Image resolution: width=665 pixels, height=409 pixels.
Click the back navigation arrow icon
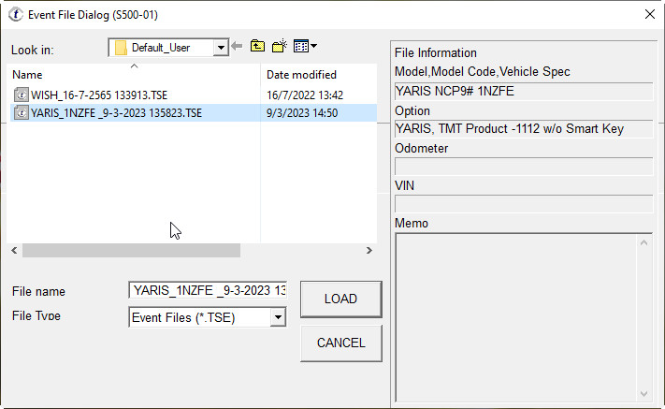[x=237, y=46]
